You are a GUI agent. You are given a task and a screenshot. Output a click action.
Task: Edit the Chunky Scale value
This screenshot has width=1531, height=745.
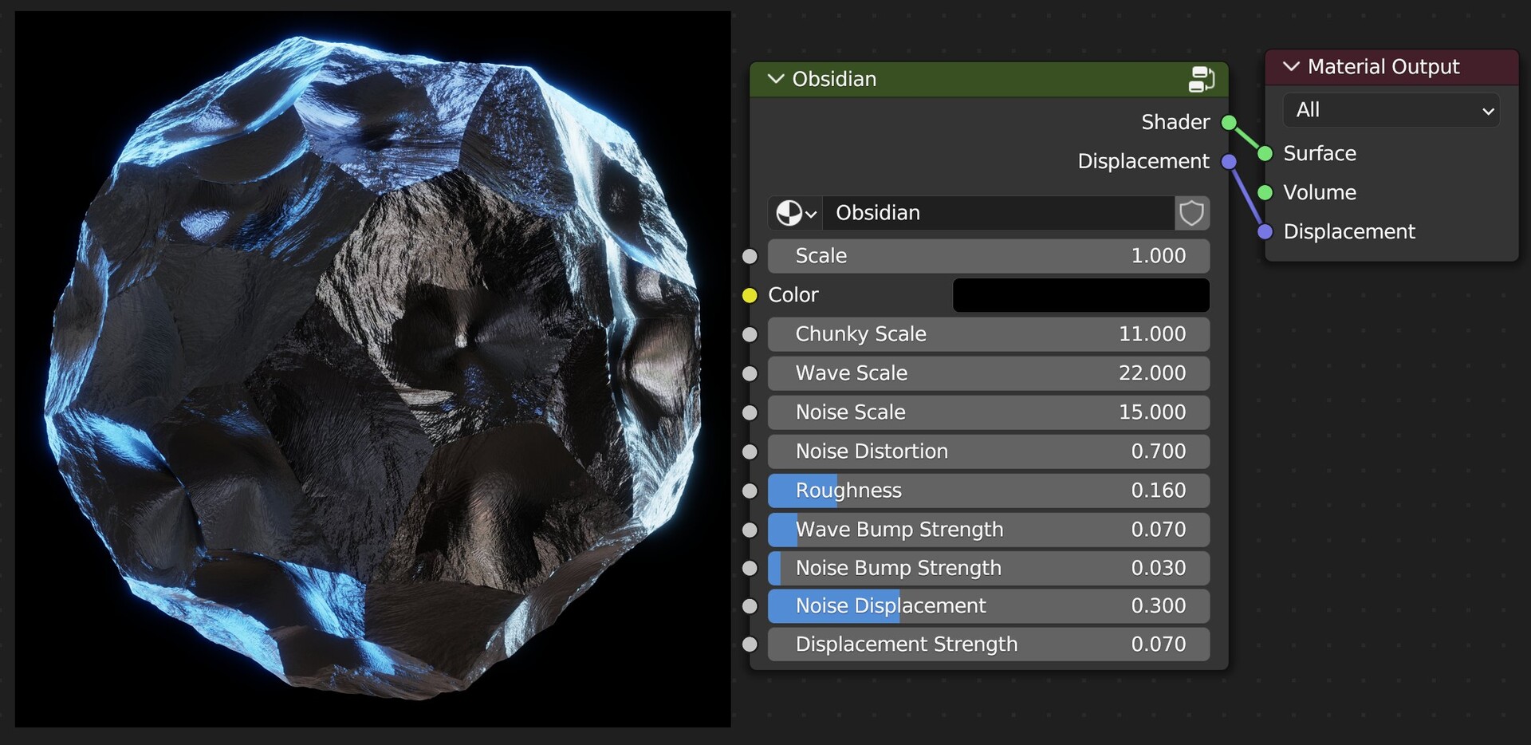pos(988,334)
